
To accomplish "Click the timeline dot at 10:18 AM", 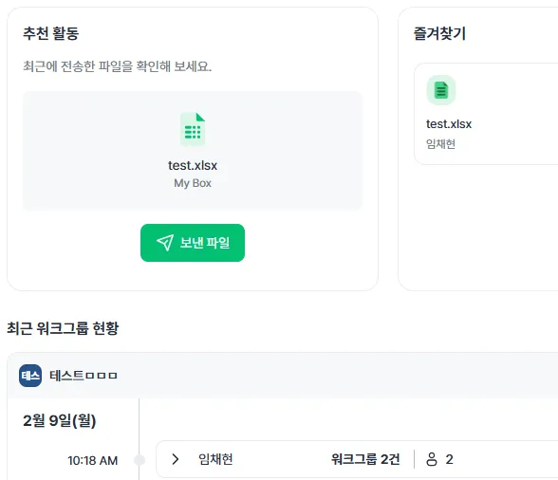I will pyautogui.click(x=139, y=460).
